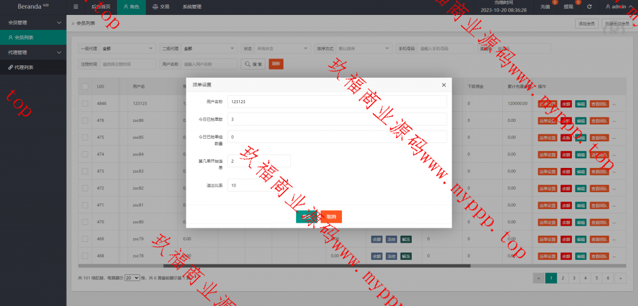Click the 添加会员 button
This screenshot has height=306, width=638.
(x=586, y=24)
